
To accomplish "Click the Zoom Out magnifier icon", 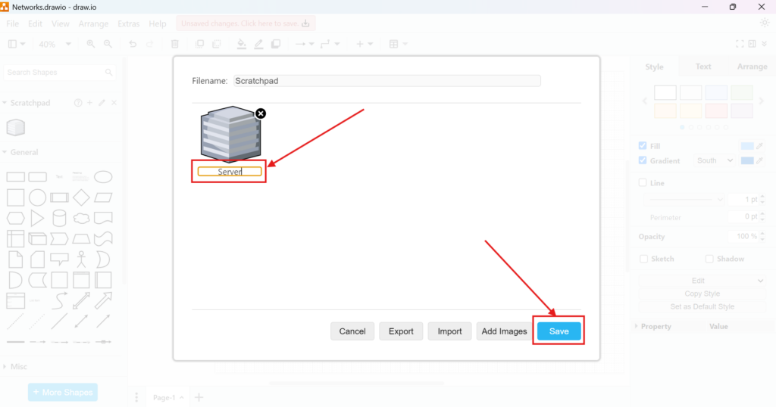I will (108, 45).
